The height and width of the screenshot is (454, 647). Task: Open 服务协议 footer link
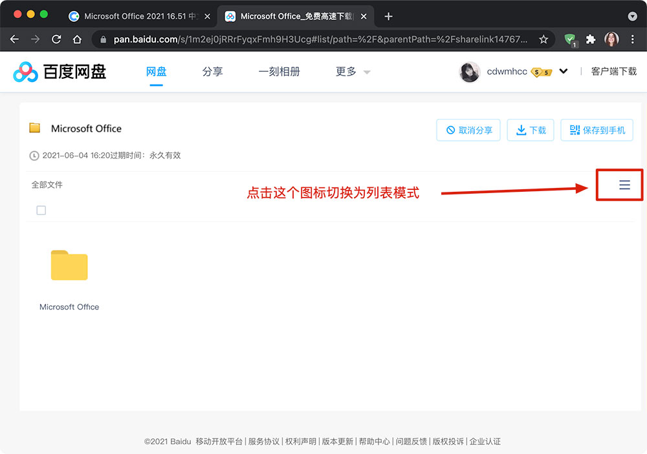click(264, 442)
